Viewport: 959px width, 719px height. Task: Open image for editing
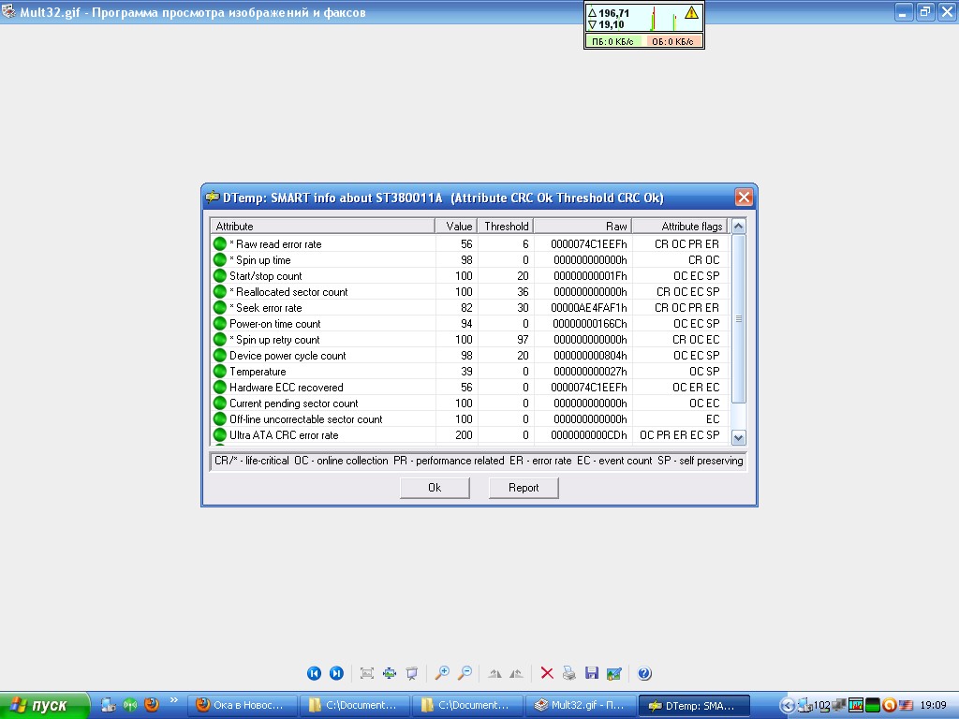tap(614, 673)
